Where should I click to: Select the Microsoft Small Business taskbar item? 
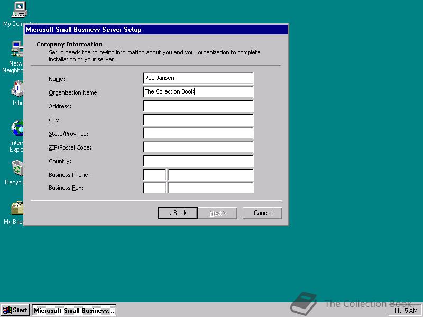74,310
